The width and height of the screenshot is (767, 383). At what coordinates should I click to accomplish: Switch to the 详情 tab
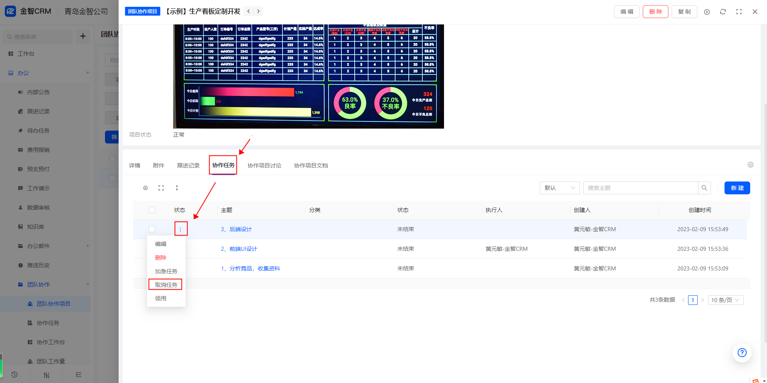135,165
